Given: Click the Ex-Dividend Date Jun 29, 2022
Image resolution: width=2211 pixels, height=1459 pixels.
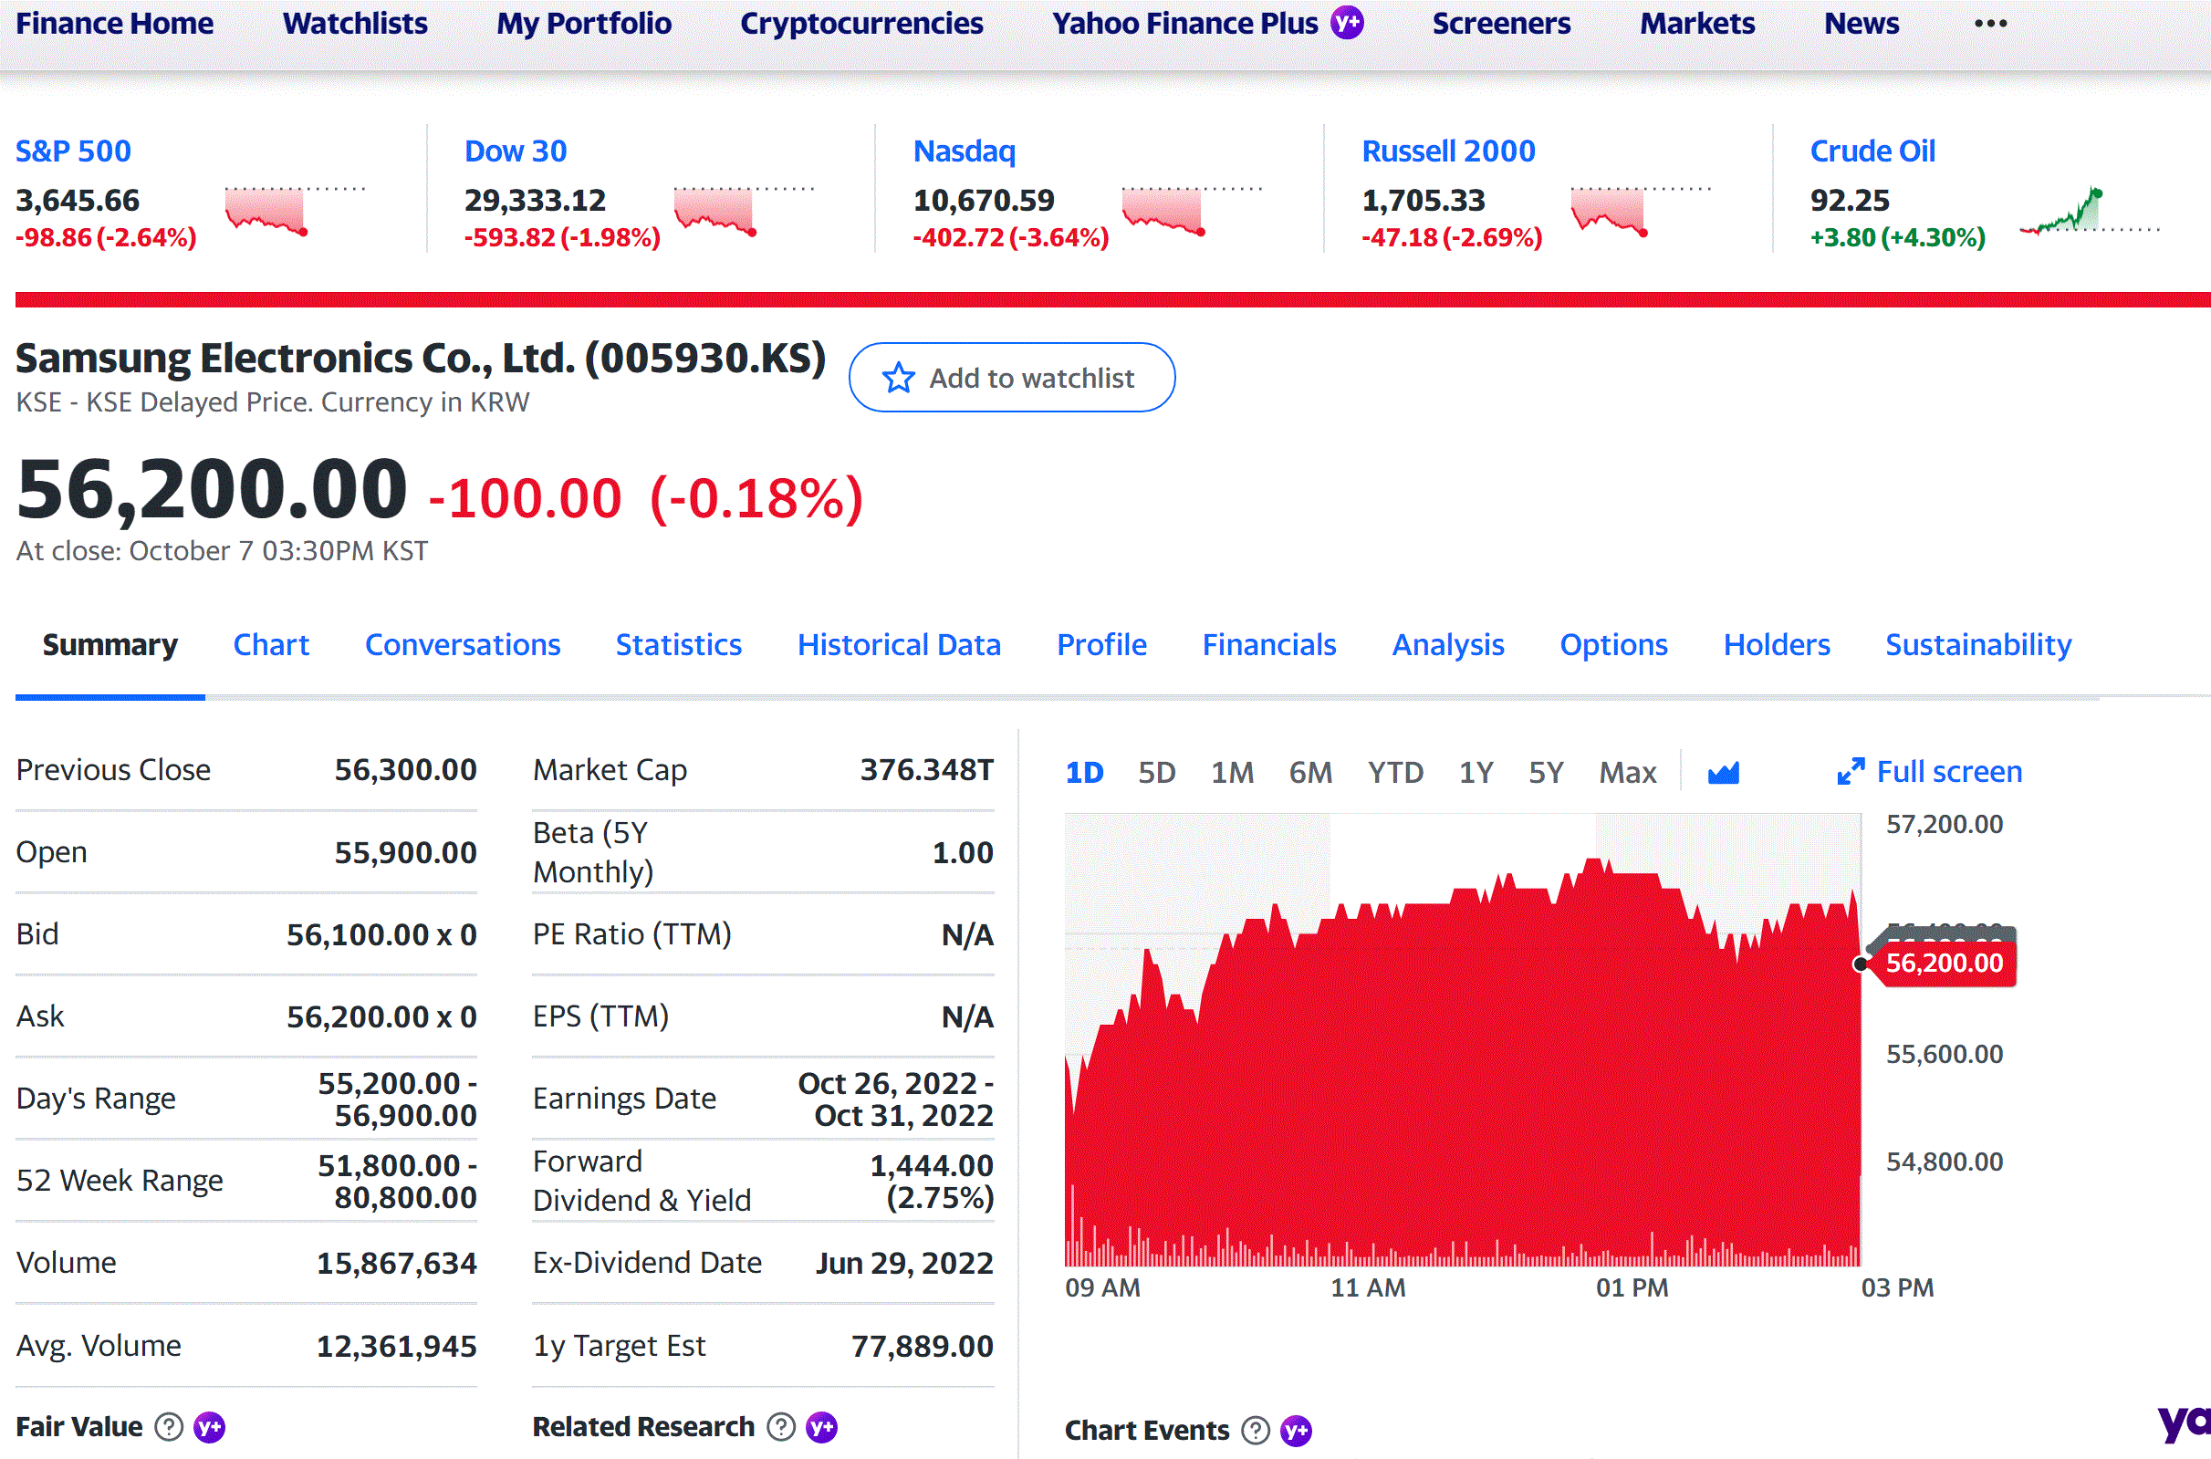Looking at the screenshot, I should [904, 1263].
